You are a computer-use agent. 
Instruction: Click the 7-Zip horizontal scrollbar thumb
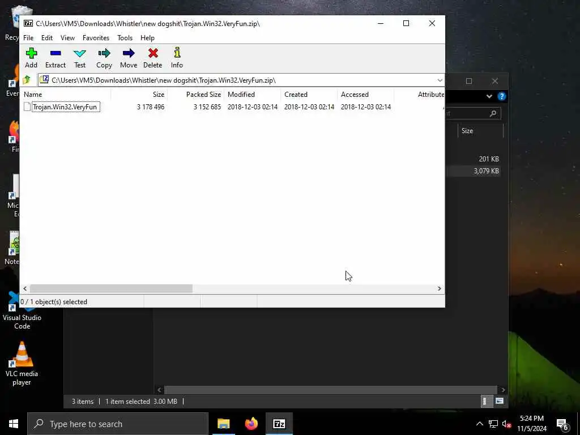pos(111,288)
